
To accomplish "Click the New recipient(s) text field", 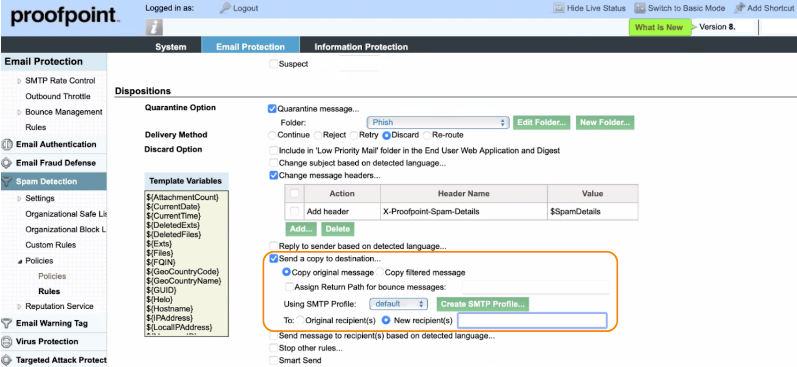I will pyautogui.click(x=532, y=320).
